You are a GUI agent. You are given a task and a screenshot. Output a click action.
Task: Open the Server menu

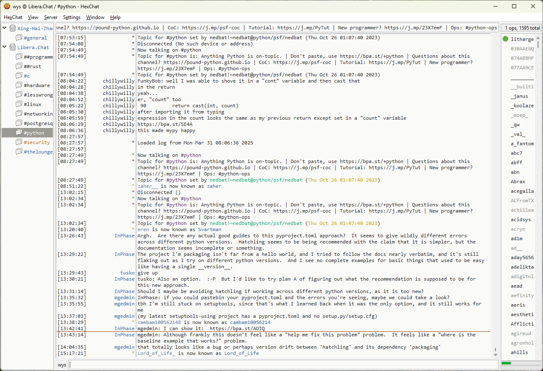(51, 17)
